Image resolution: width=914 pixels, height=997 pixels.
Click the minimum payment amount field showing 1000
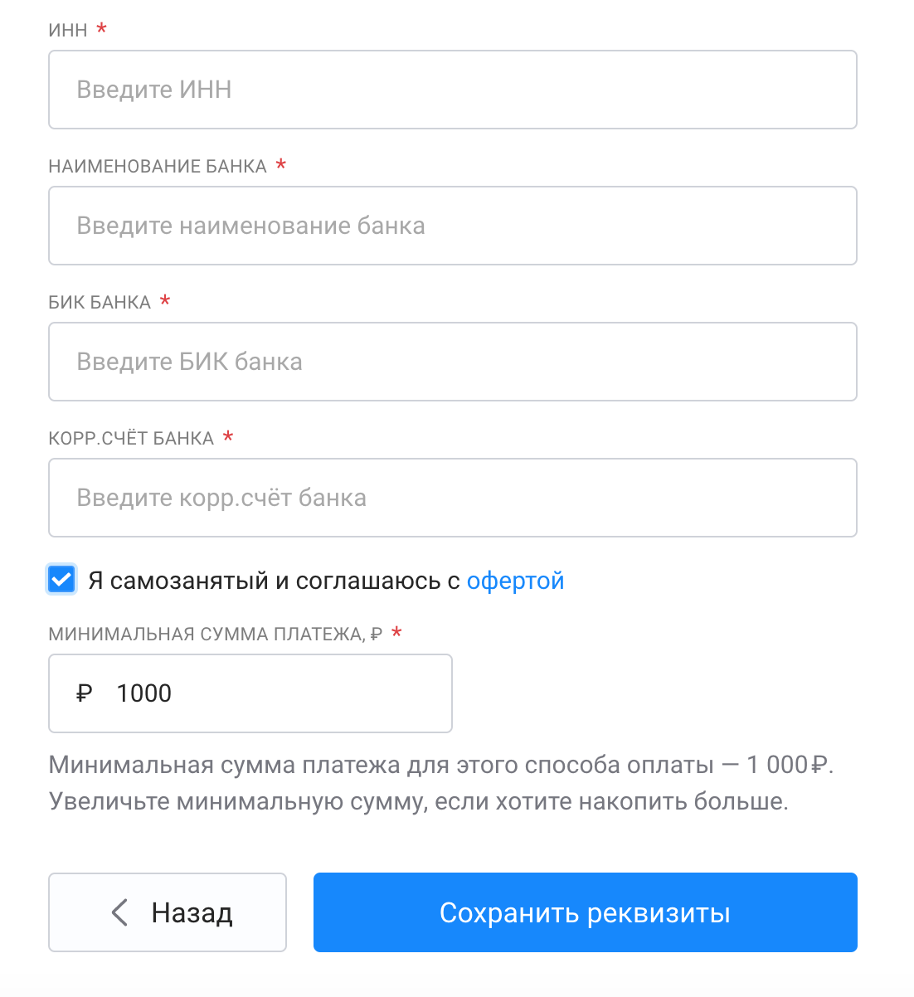250,693
